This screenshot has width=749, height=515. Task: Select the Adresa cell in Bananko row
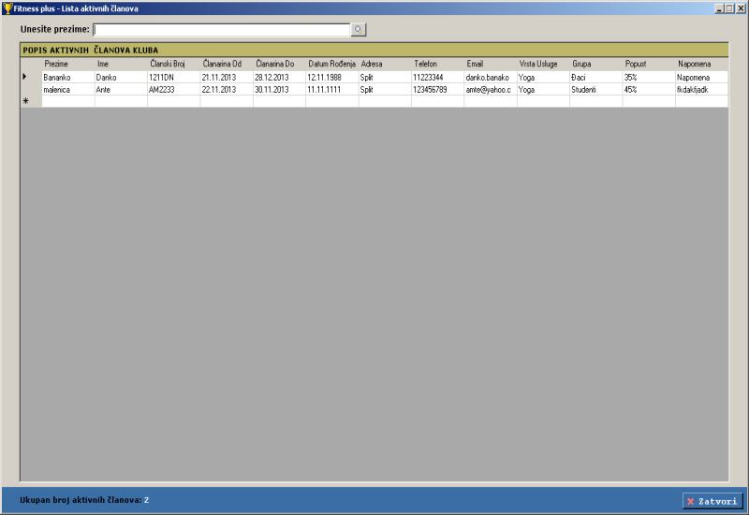385,78
